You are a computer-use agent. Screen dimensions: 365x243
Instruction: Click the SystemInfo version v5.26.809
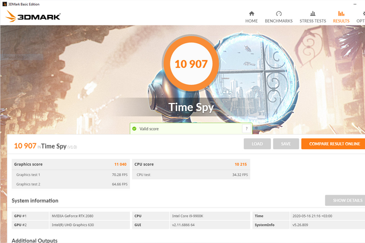(x=300, y=225)
